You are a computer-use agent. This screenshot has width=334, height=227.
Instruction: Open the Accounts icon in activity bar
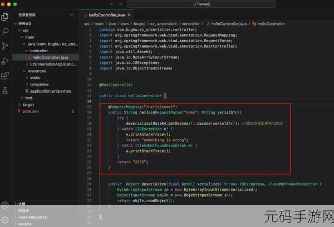click(x=4, y=205)
